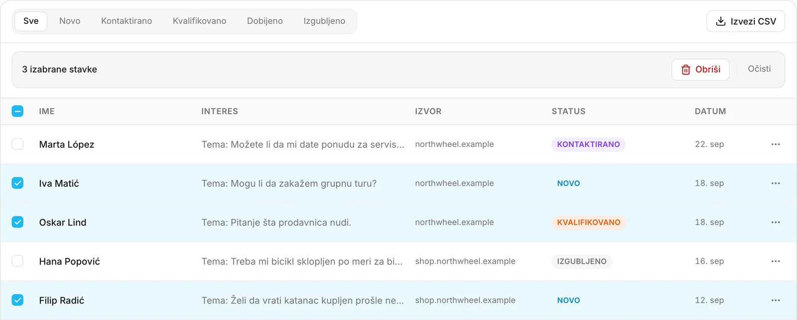
Task: Click the name Iva Matić
Action: 59,183
